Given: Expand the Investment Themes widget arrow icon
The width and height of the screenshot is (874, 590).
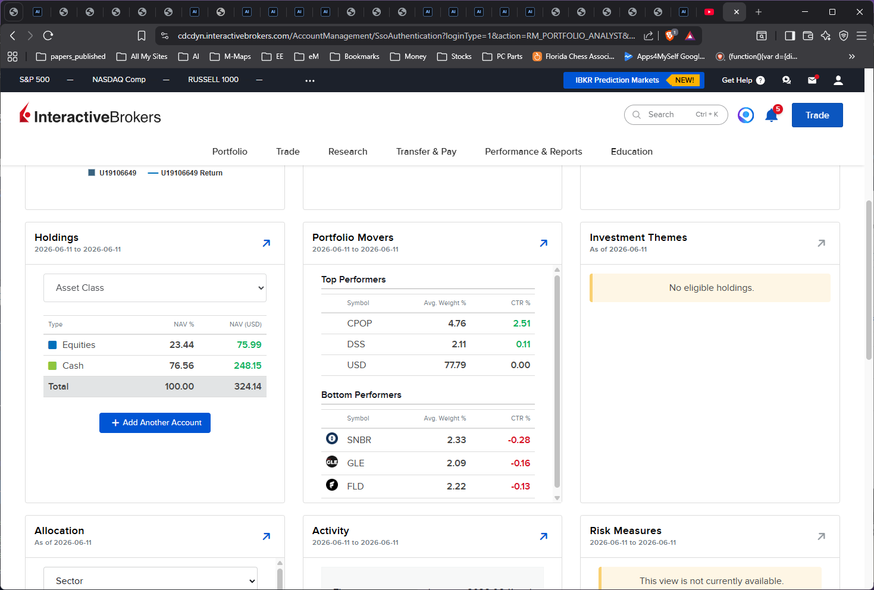Looking at the screenshot, I should (x=822, y=243).
